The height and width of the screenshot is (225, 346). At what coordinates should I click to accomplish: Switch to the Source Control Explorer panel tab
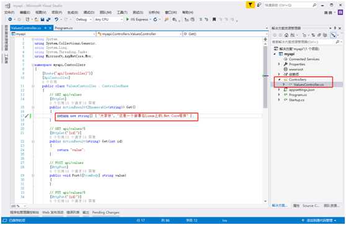point(311,206)
